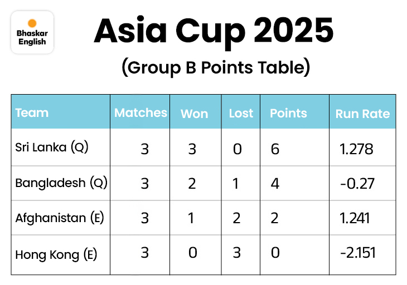Click the Bhaskar English logo
The image size is (407, 285).
pyautogui.click(x=32, y=32)
